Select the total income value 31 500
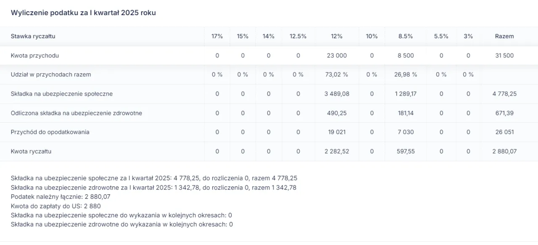 (x=504, y=55)
